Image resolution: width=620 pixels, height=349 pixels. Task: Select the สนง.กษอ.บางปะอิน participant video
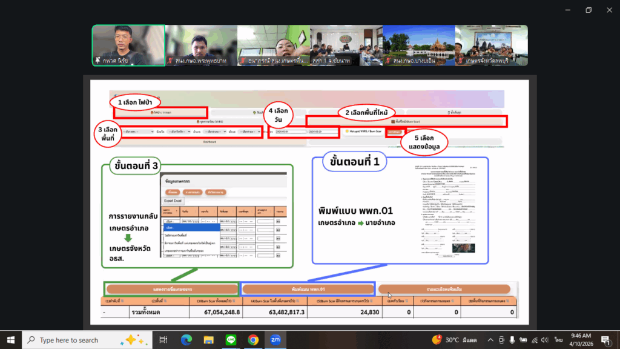418,45
